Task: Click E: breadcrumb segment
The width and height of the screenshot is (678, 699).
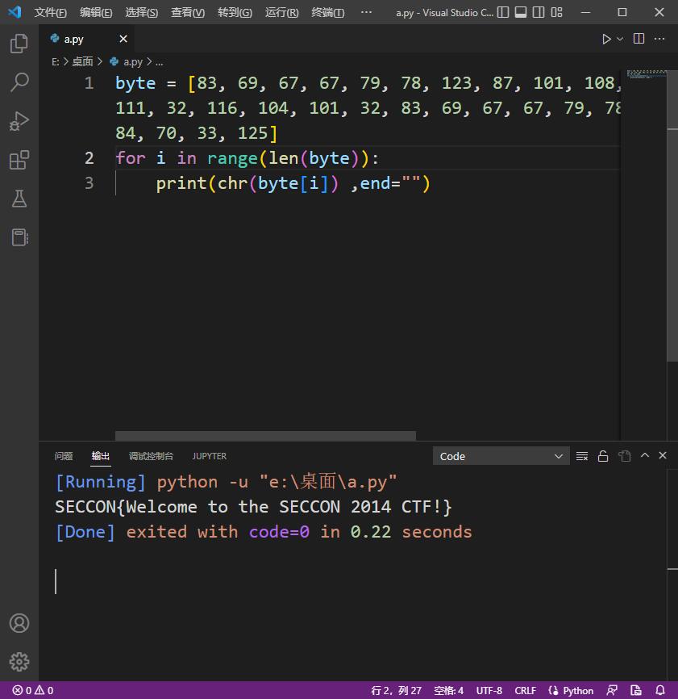Action: [x=55, y=62]
